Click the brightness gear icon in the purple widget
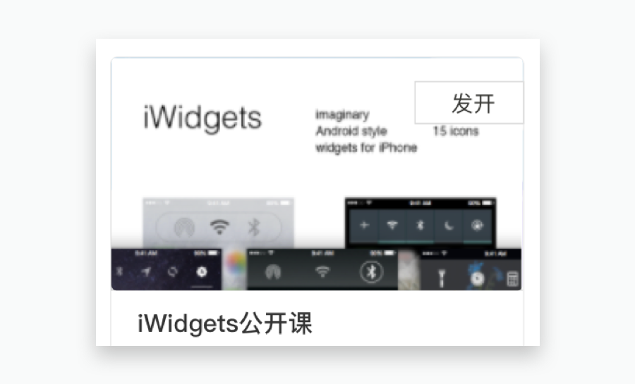The height and width of the screenshot is (384, 635). (202, 272)
